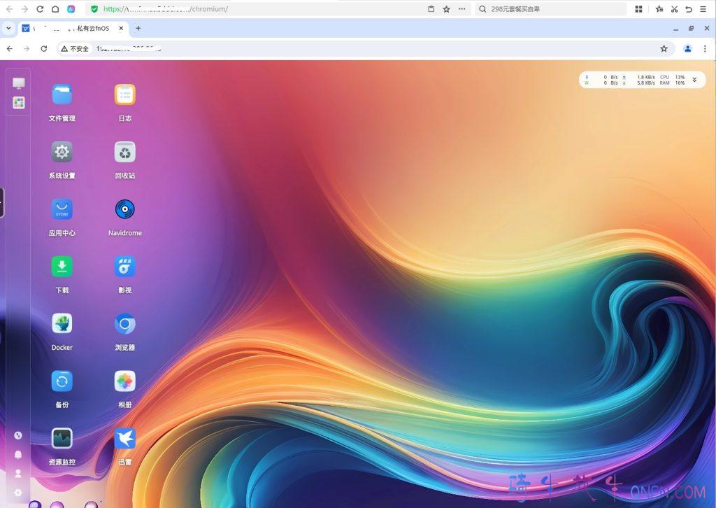
Task: Open 应用中心 app store
Action: point(62,210)
